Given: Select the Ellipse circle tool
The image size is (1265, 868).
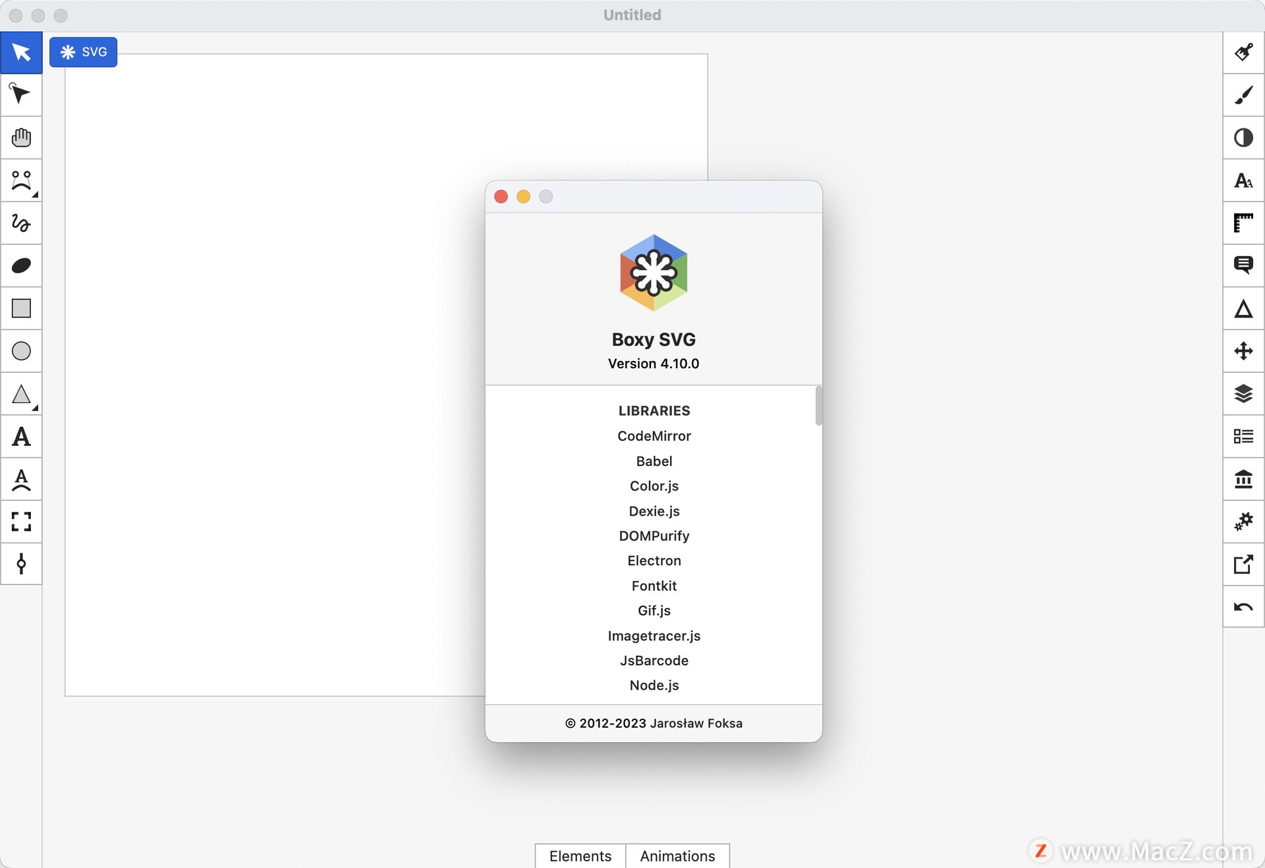Looking at the screenshot, I should click(x=21, y=351).
